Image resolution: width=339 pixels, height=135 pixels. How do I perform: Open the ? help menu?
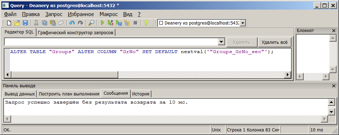(139, 15)
